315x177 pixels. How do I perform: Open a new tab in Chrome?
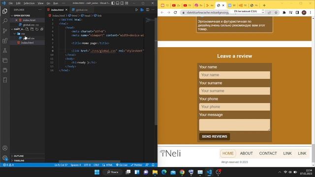point(264,5)
